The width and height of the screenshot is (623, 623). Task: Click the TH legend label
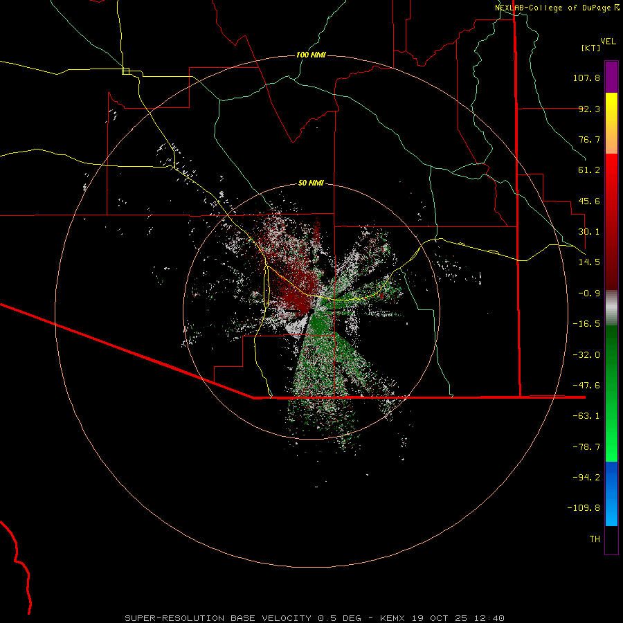pyautogui.click(x=595, y=539)
